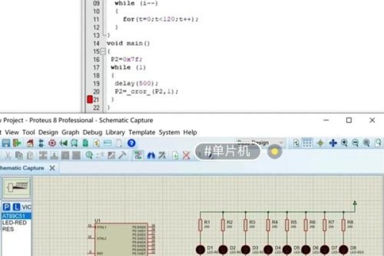The image size is (384, 256).
Task: Click the Make Device icon
Action: click(100, 156)
